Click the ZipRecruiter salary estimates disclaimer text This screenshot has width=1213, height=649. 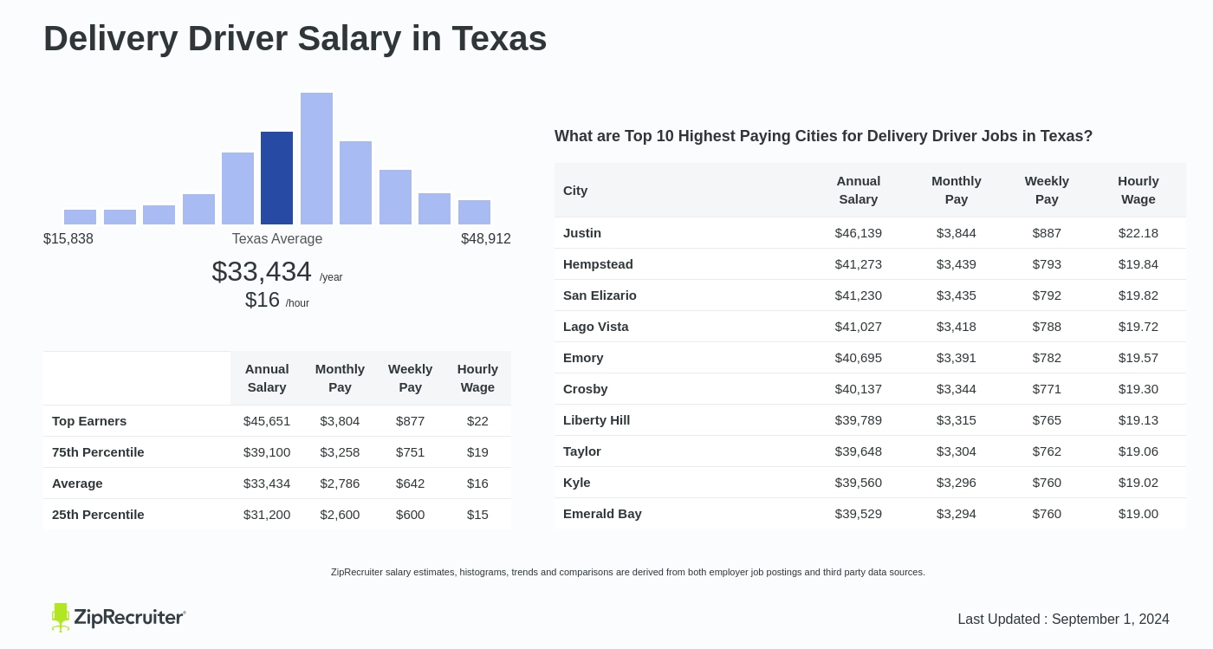[x=628, y=572]
